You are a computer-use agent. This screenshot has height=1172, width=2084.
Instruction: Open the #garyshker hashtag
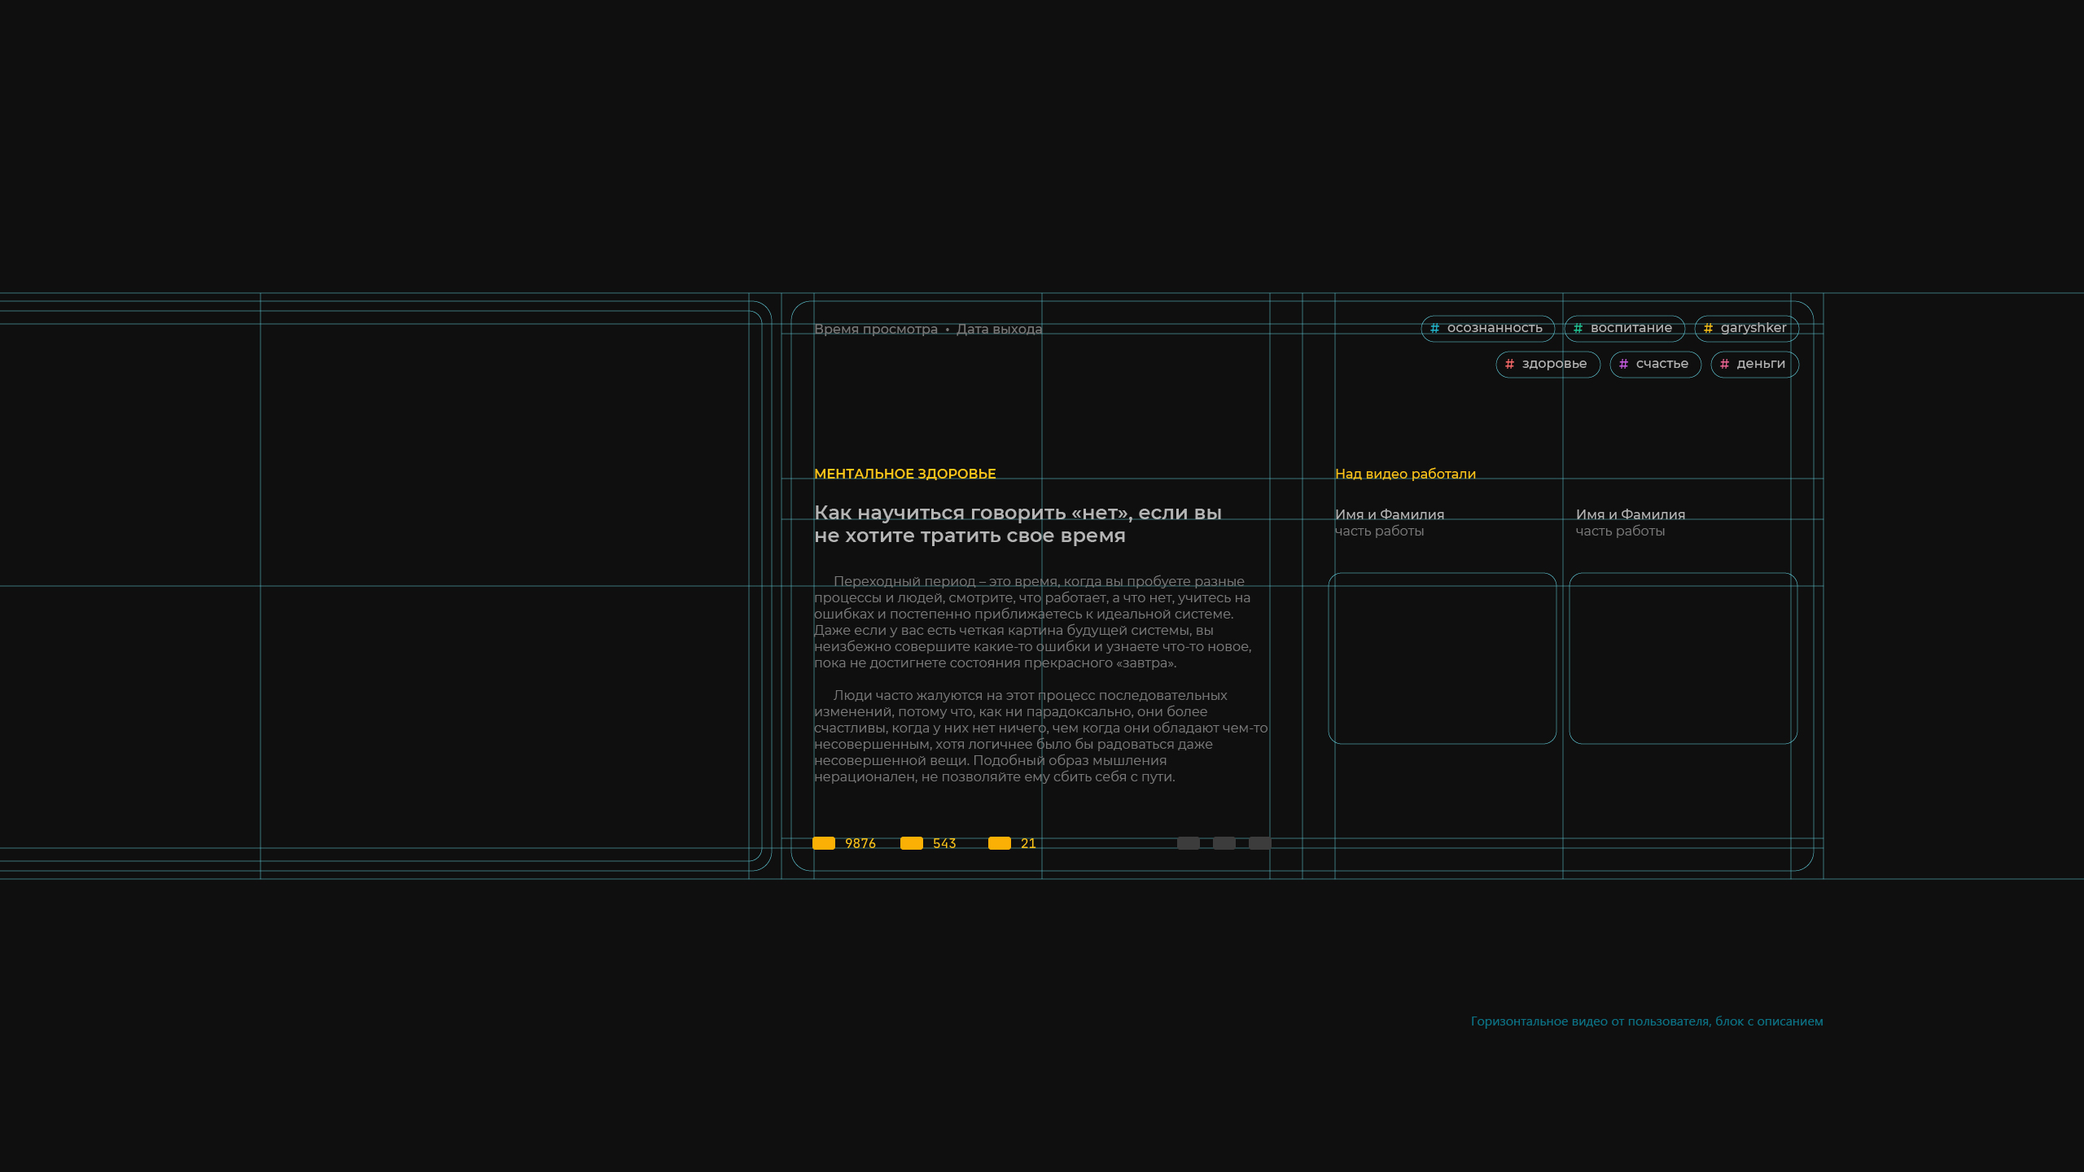[x=1746, y=328]
